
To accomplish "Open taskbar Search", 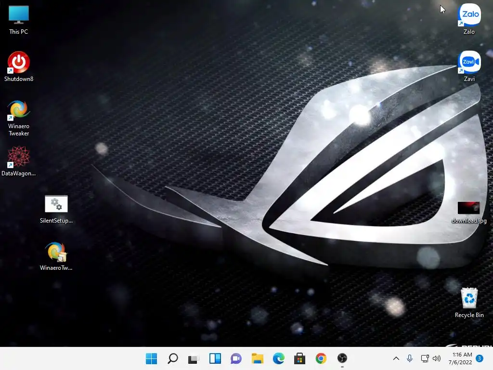I will (x=173, y=358).
